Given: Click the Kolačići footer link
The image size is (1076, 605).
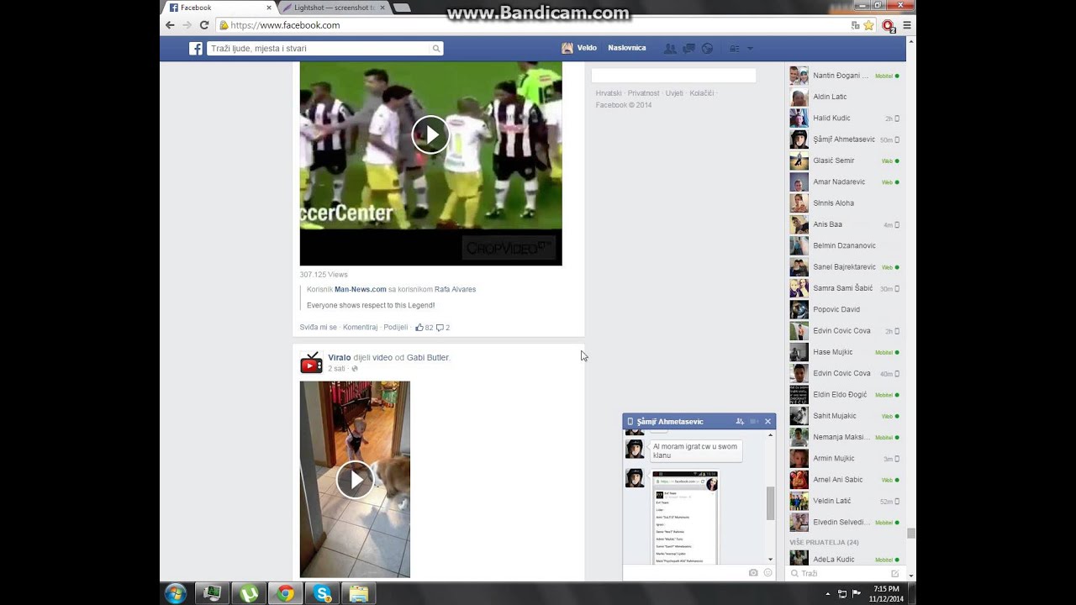Looking at the screenshot, I should (702, 93).
